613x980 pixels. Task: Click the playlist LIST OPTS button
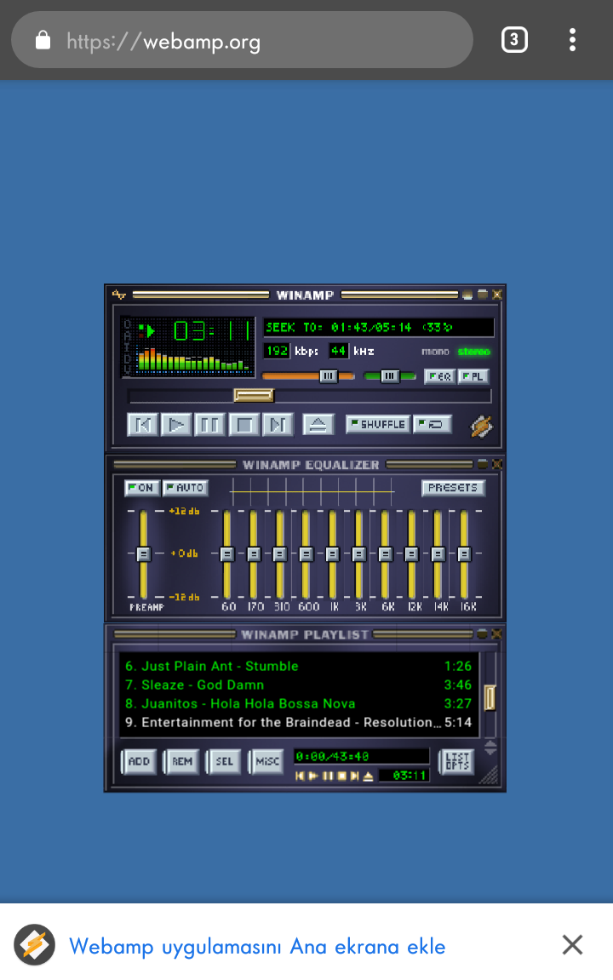click(x=457, y=762)
